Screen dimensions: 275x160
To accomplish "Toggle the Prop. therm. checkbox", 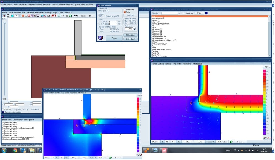I will (x=184, y=13).
